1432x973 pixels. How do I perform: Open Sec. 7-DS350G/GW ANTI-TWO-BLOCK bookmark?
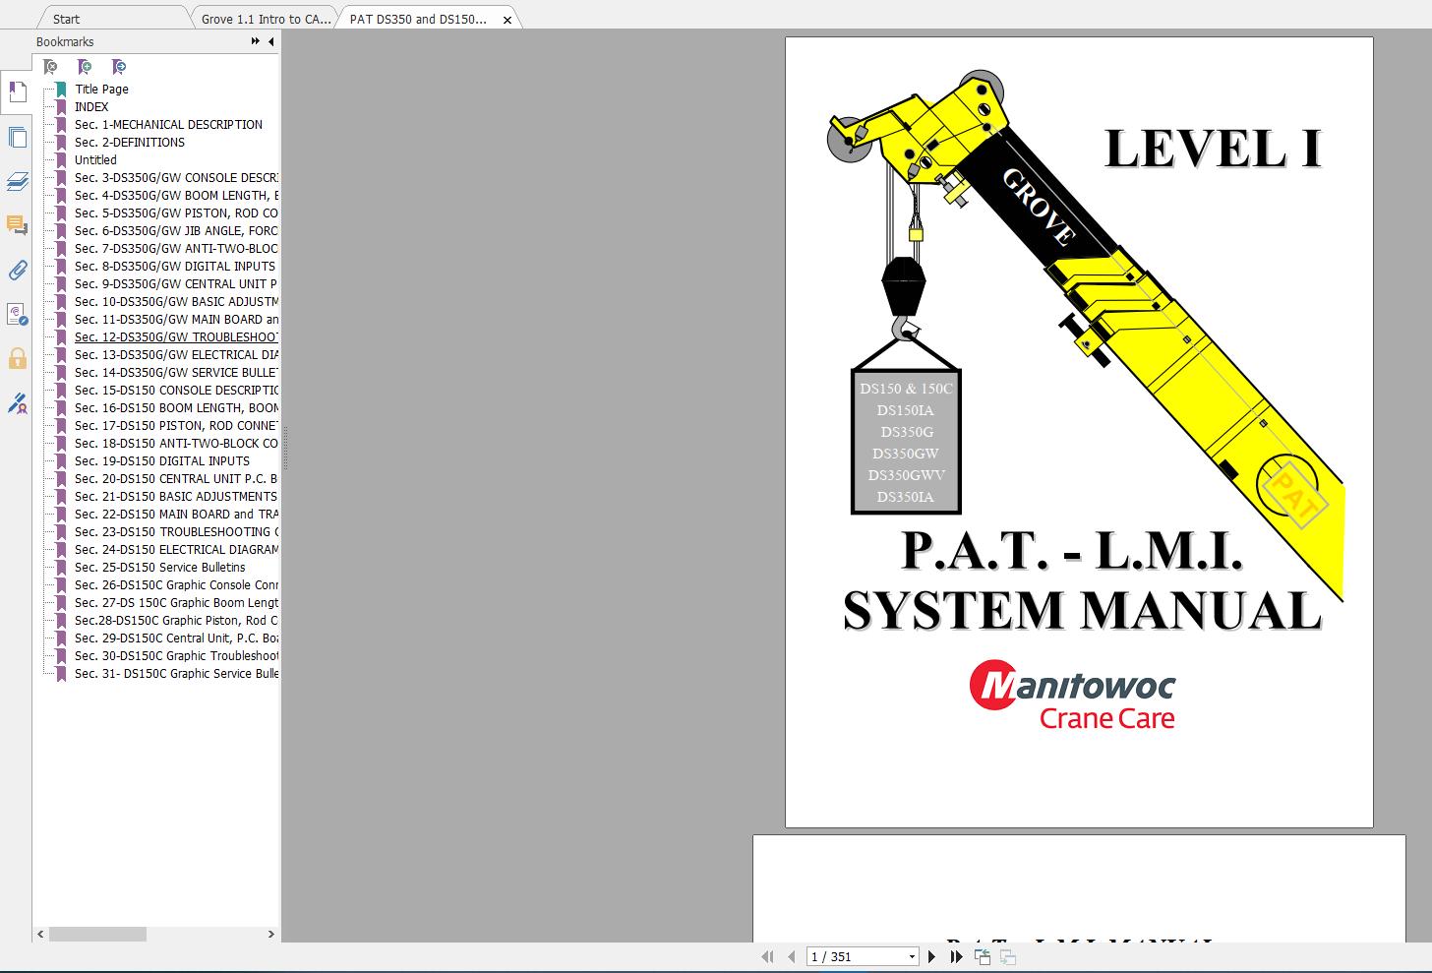coord(176,248)
